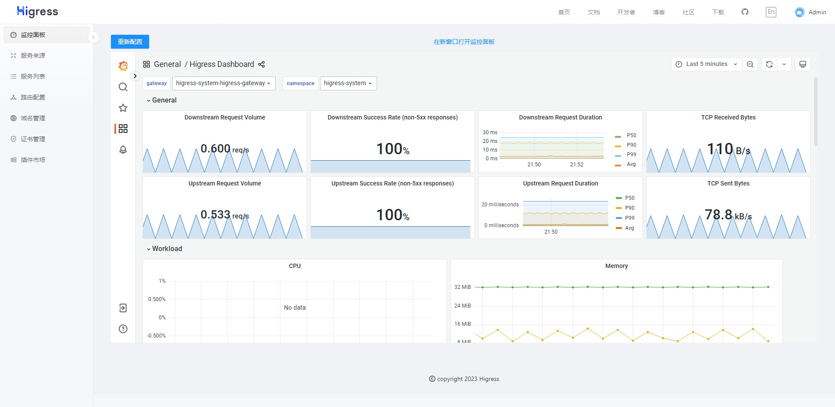Click the namespace variable label

301,83
